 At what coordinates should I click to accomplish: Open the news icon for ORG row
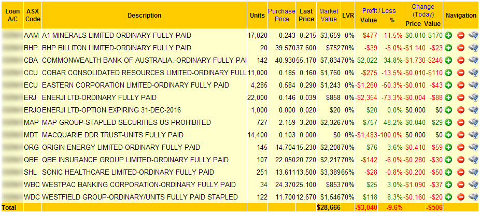pos(473,147)
